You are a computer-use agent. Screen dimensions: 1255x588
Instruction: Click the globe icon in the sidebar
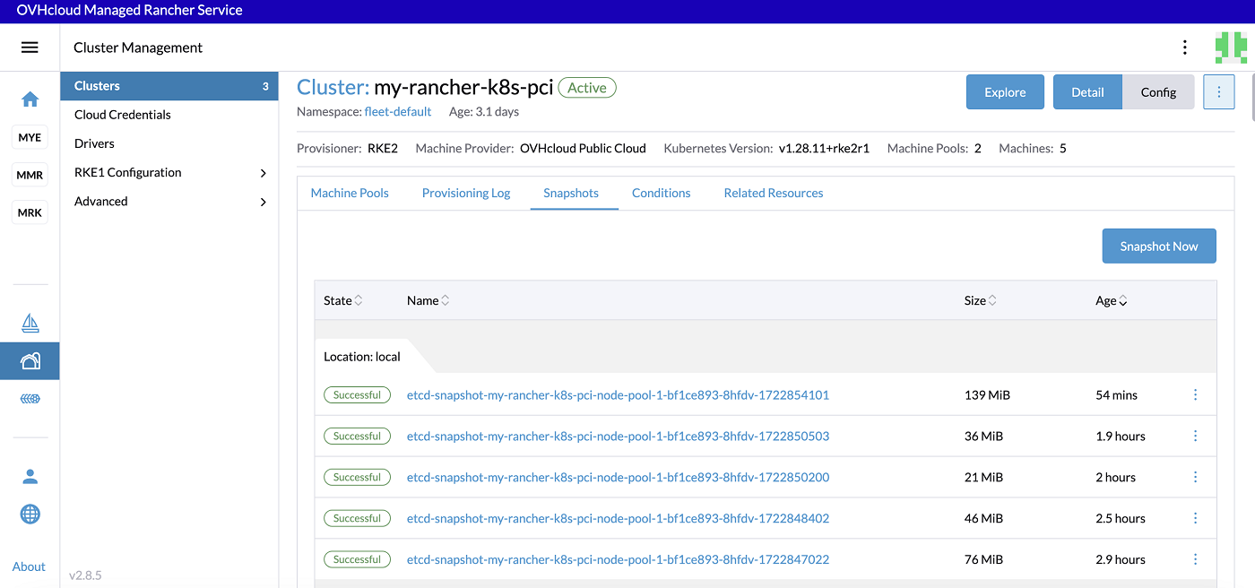click(x=30, y=514)
